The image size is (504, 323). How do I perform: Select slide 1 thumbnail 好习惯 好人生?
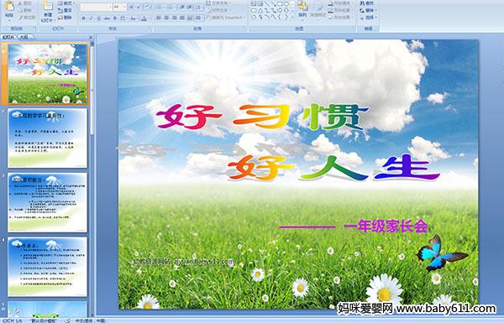48,74
